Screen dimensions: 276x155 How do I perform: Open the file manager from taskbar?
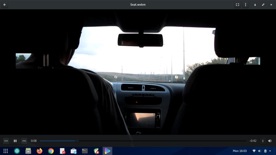28,151
